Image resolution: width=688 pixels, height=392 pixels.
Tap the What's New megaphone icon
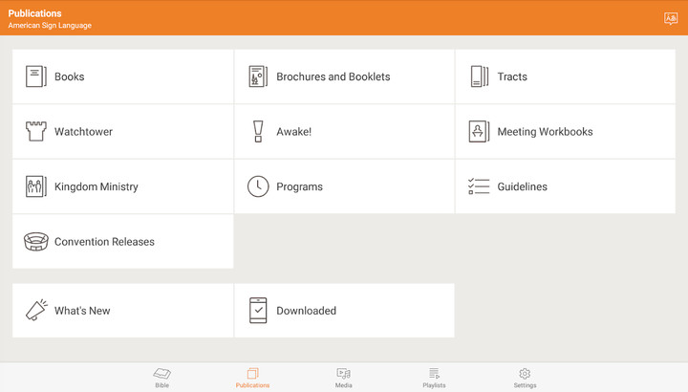[35, 310]
